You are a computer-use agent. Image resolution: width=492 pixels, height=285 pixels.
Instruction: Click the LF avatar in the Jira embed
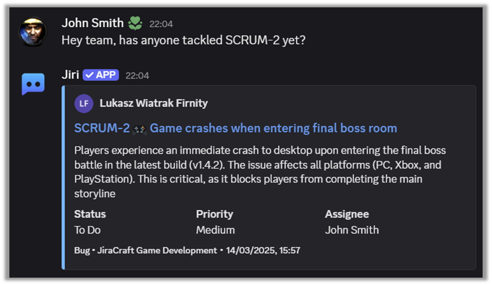(x=84, y=104)
